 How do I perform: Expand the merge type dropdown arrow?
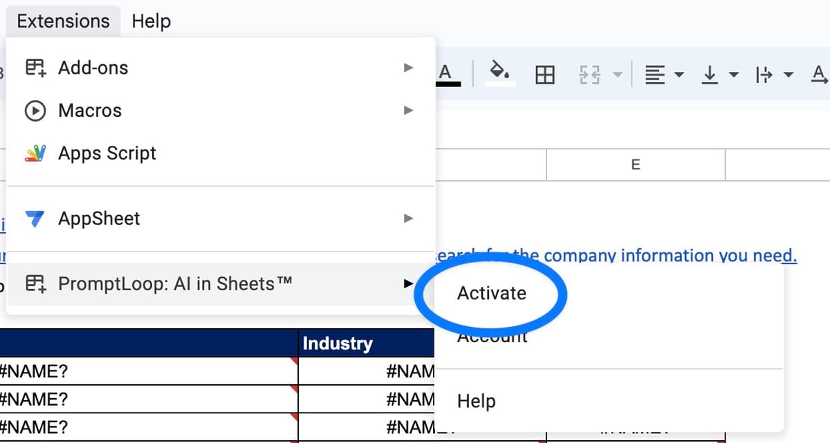pos(618,74)
